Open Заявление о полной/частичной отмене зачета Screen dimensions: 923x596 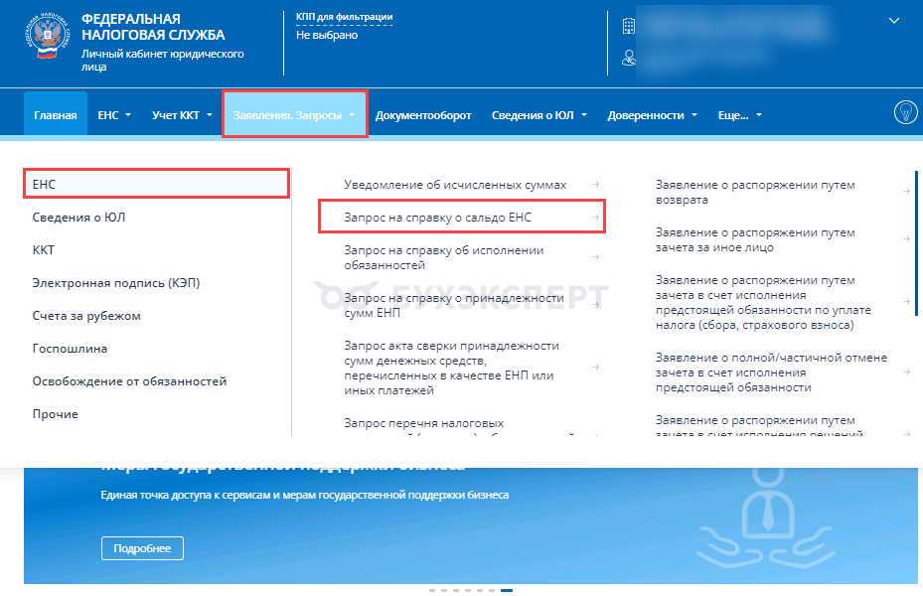(x=771, y=372)
